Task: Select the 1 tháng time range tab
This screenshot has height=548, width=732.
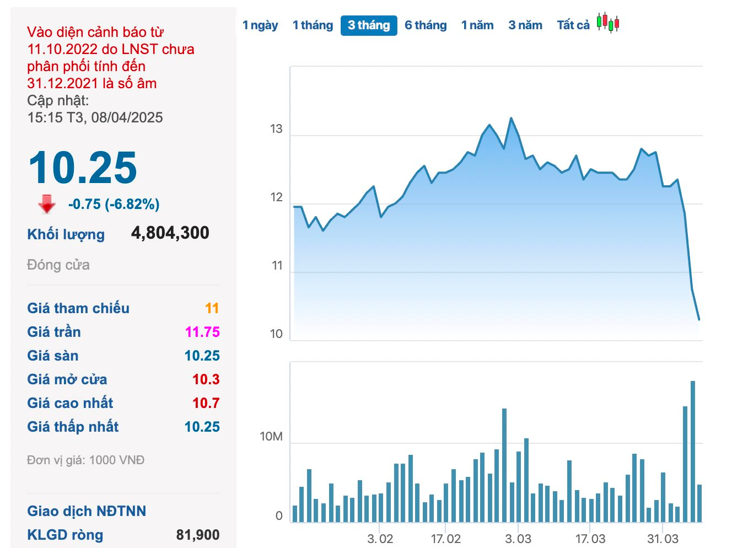Action: coord(313,25)
